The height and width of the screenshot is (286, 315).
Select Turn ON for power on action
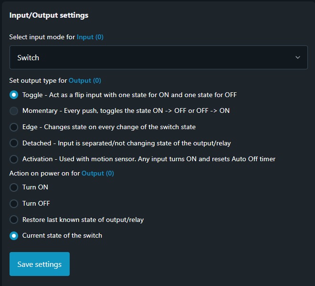[14, 187]
